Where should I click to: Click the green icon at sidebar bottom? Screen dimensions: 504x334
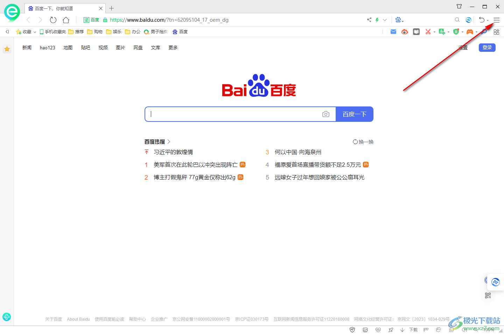tap(7, 317)
